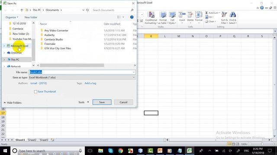The width and height of the screenshot is (277, 155).
Task: Open Find & Select binoculars
Action: point(233,18)
